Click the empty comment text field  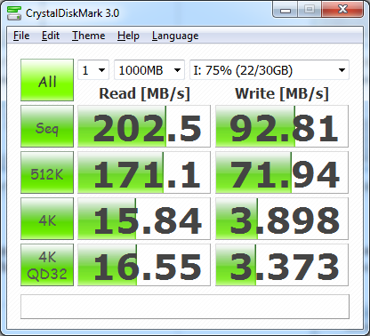click(185, 307)
